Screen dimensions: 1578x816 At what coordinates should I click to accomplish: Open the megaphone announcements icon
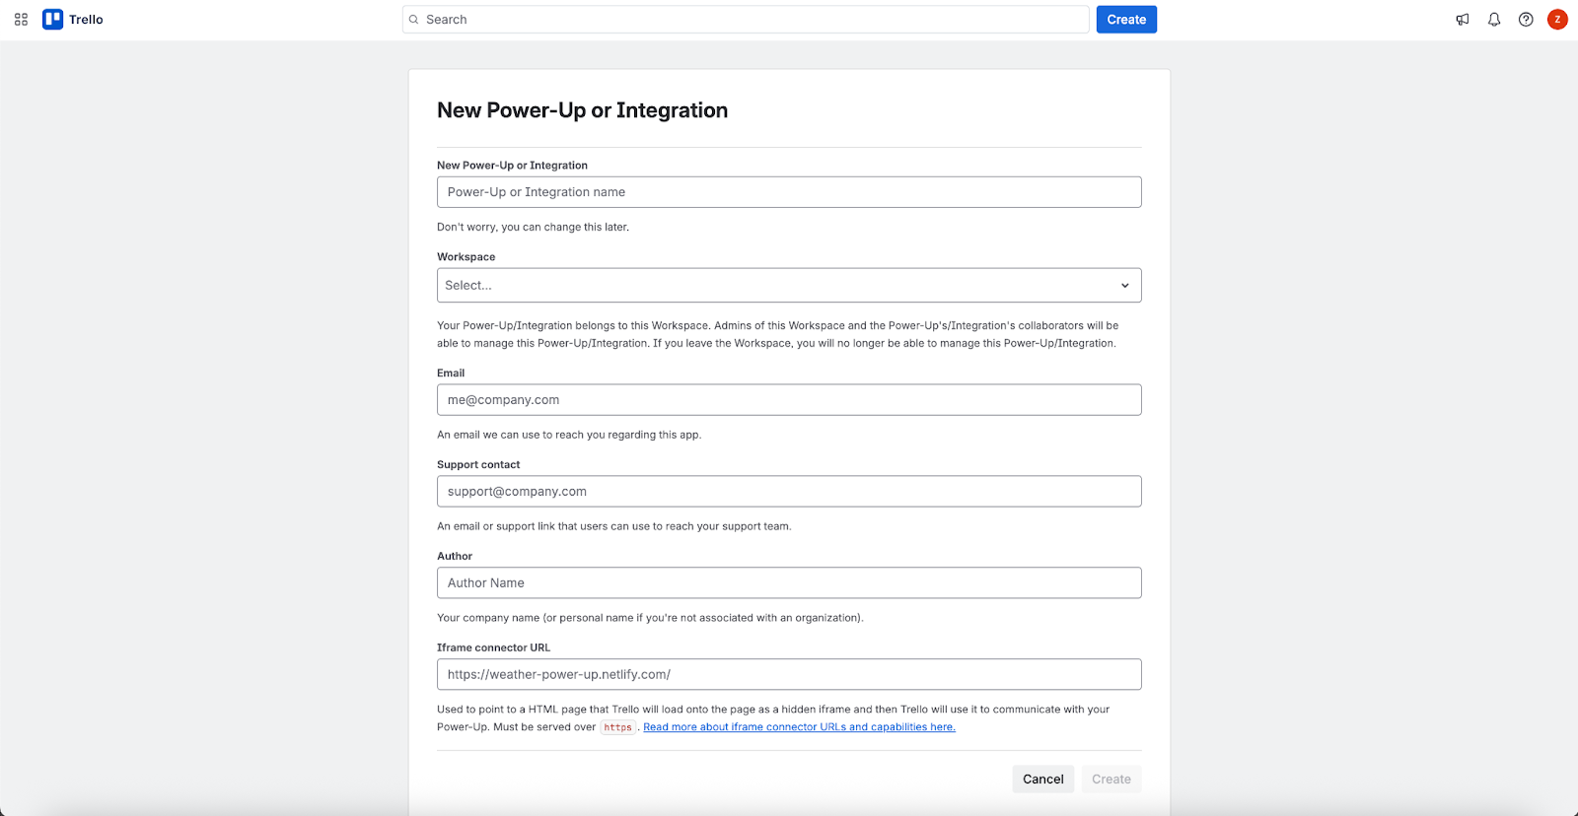(x=1463, y=20)
